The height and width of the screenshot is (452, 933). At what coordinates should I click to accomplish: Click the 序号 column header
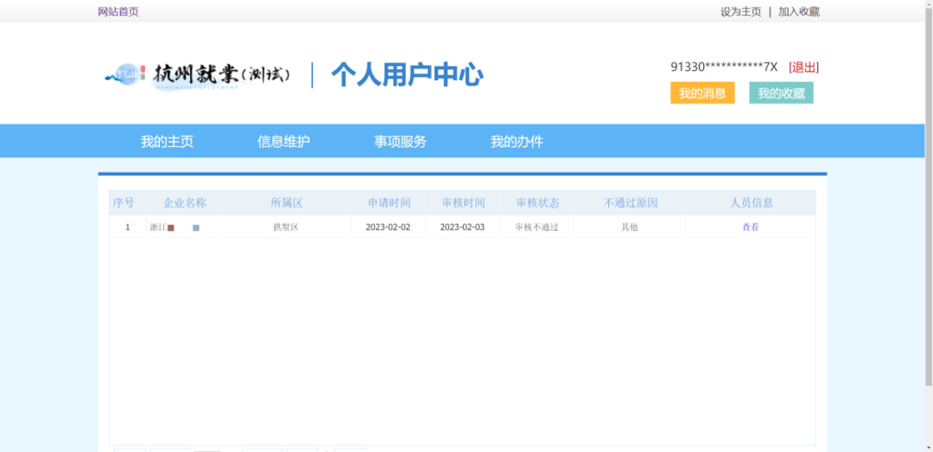pyautogui.click(x=124, y=203)
